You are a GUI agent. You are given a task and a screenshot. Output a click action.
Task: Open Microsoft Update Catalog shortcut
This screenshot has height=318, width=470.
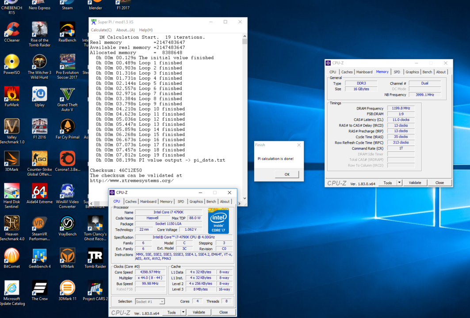[11, 293]
